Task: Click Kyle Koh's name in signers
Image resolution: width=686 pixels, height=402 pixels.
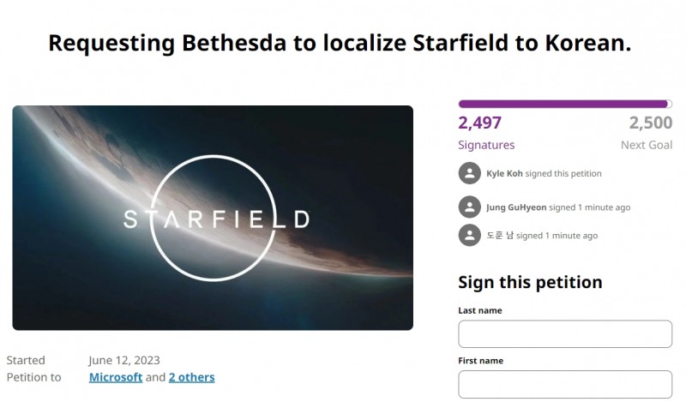Action: [x=503, y=173]
